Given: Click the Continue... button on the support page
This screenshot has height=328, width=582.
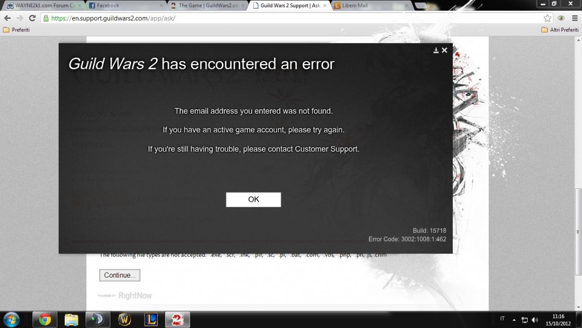Looking at the screenshot, I should pyautogui.click(x=120, y=275).
